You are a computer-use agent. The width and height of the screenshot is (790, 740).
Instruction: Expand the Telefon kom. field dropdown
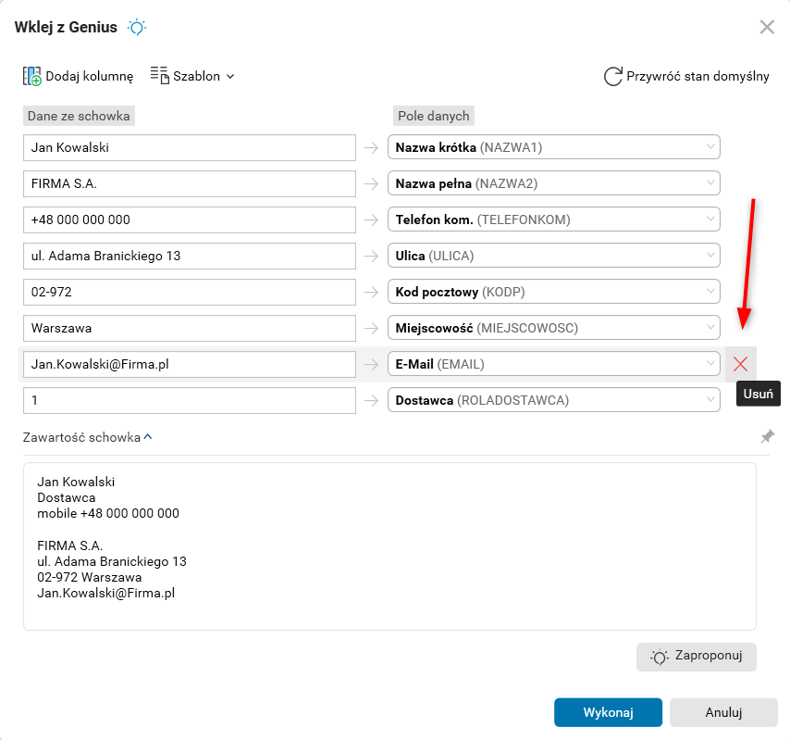point(710,219)
